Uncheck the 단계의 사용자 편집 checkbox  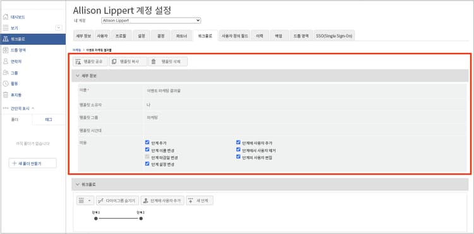[x=238, y=156]
